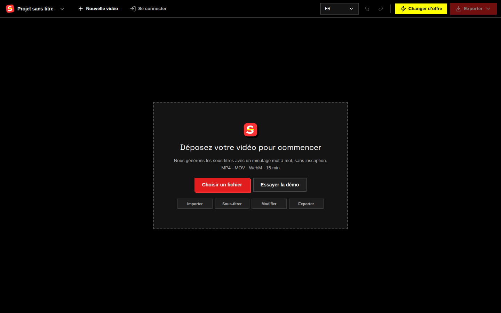
Task: Open the Projet sans titre dropdown chevron
Action: click(62, 9)
